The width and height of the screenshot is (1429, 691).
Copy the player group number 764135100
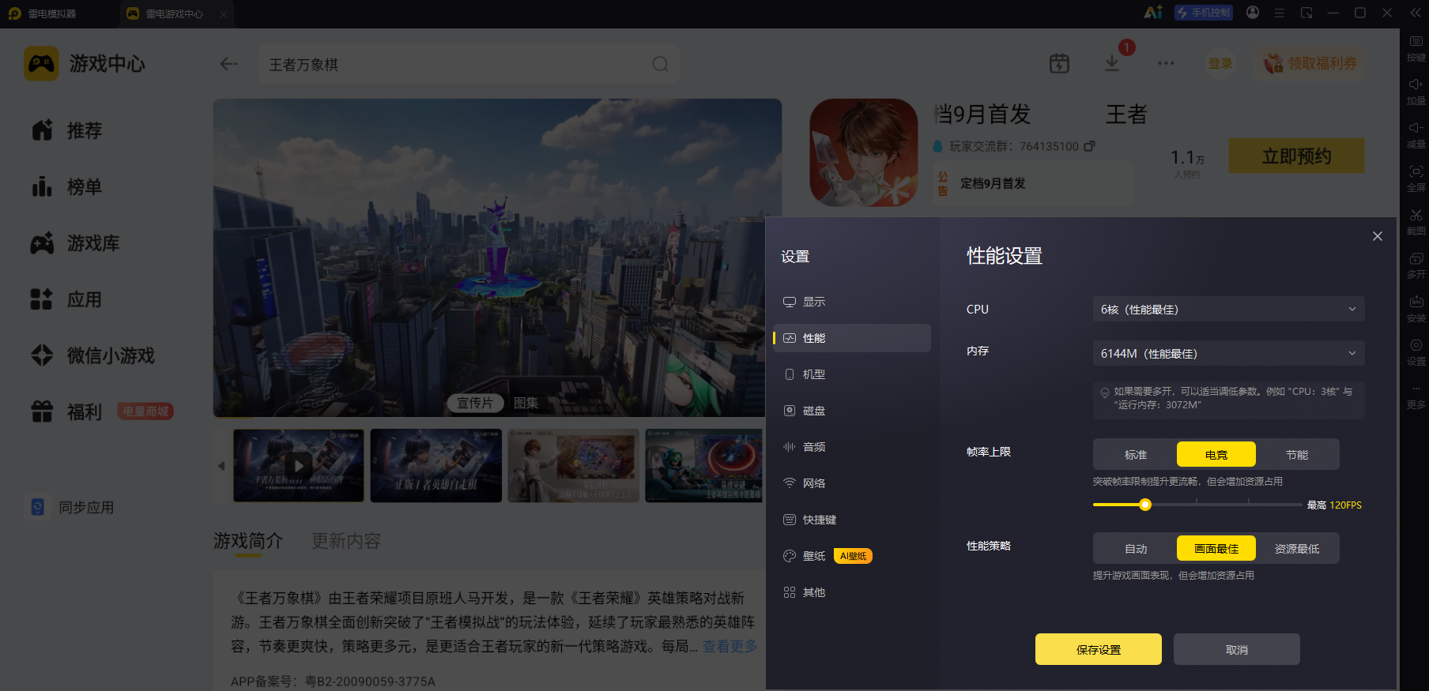coord(1089,146)
